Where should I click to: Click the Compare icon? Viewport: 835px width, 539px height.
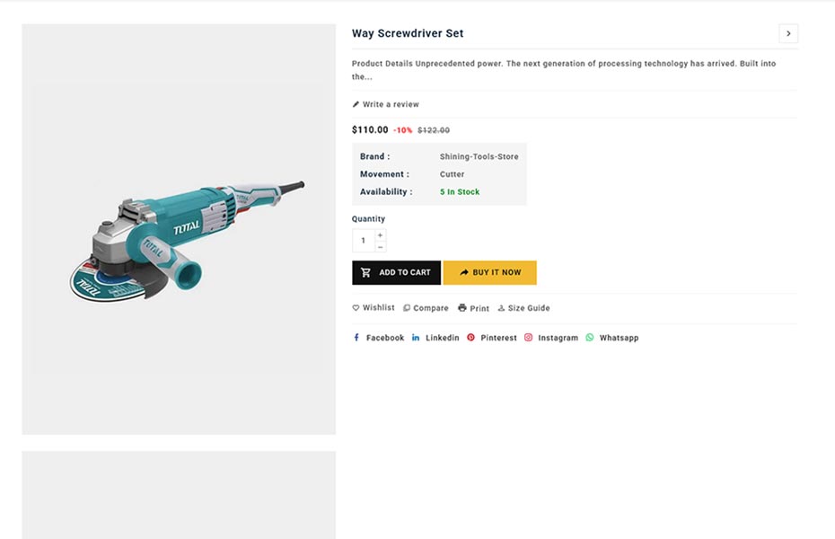[x=407, y=308]
